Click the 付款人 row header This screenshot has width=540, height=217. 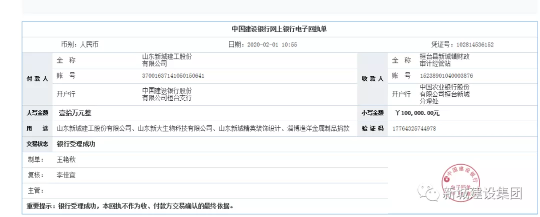point(37,79)
